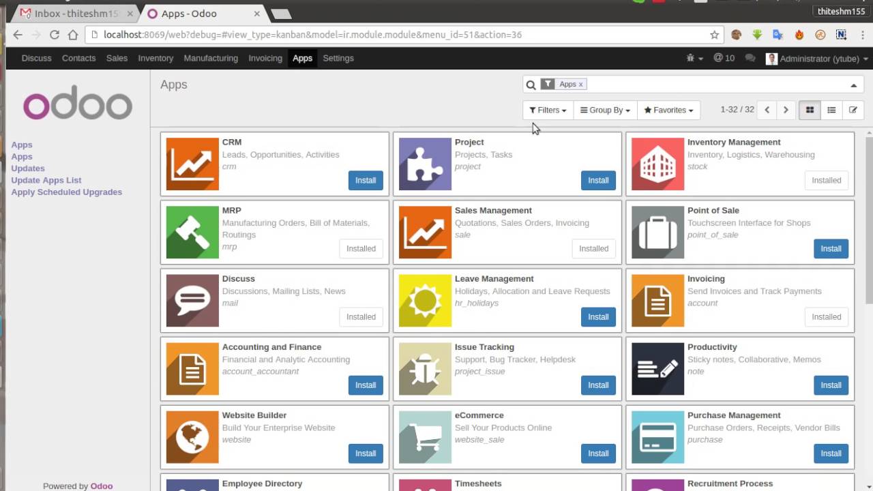Screen dimensions: 873x491
Task: Collapse the advanced search options arrow
Action: coord(853,85)
